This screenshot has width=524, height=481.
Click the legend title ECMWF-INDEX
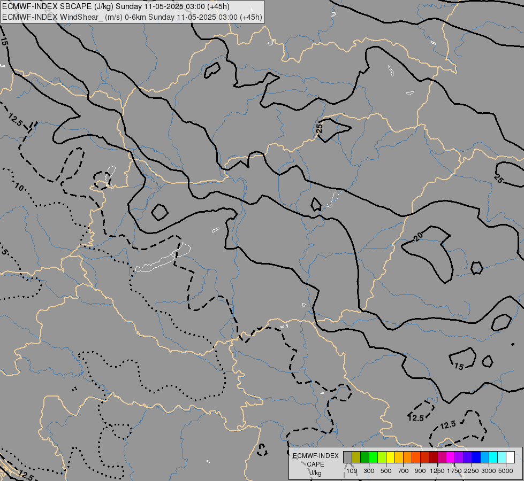coord(316,456)
